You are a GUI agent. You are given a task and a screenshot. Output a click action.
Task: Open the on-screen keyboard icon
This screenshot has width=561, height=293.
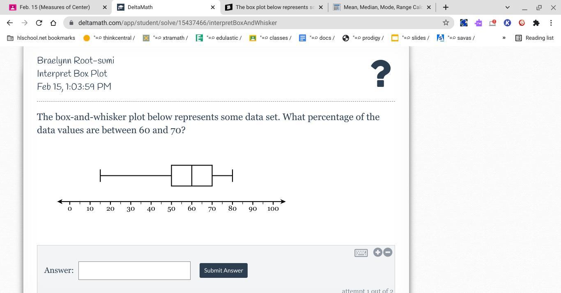[x=361, y=253]
